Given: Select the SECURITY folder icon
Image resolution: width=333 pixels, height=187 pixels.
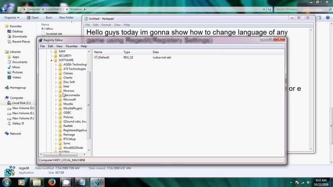Looking at the screenshot, I should [x=56, y=56].
